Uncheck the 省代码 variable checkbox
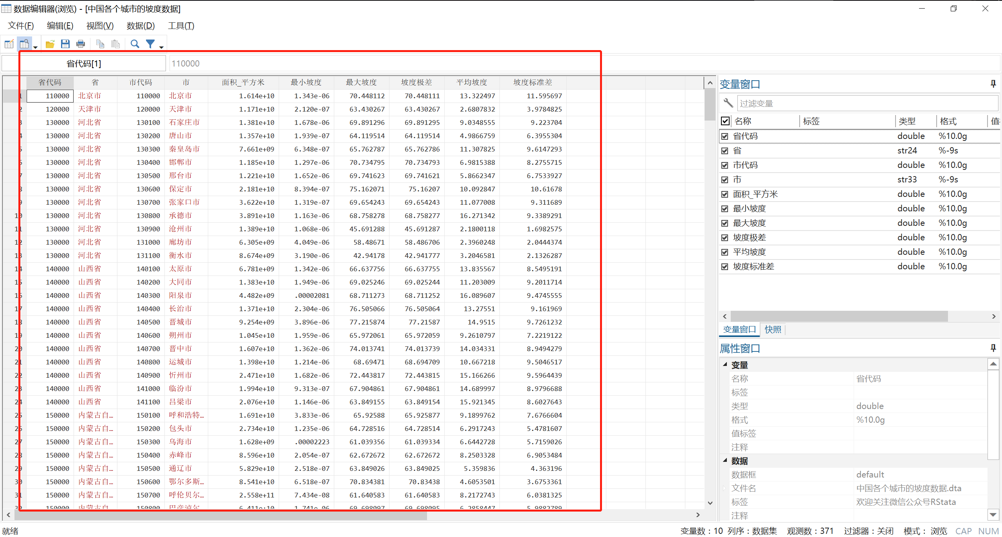Image resolution: width=1002 pixels, height=537 pixels. click(x=725, y=136)
